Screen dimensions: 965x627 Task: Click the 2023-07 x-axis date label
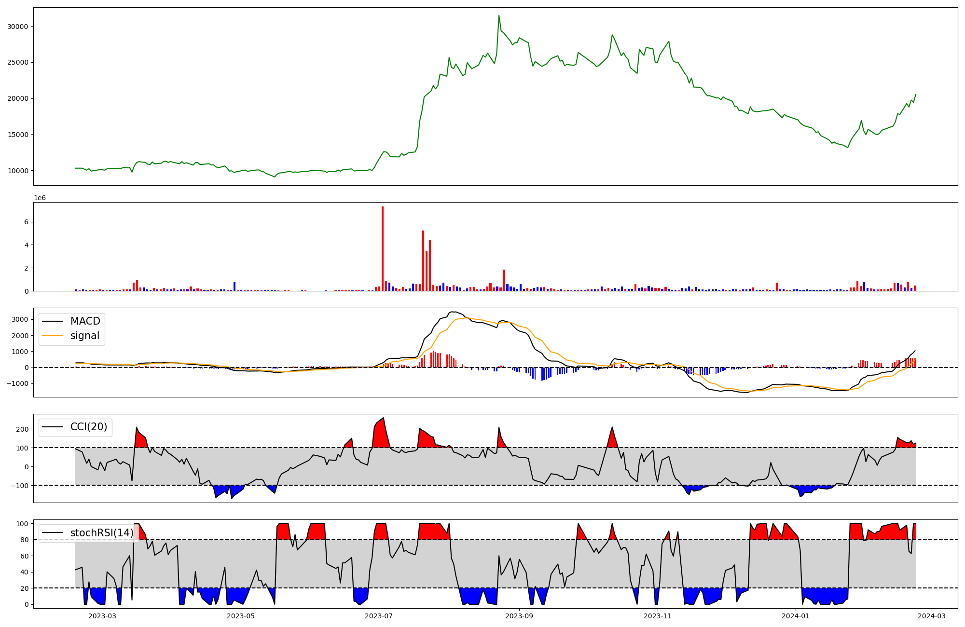(x=379, y=616)
